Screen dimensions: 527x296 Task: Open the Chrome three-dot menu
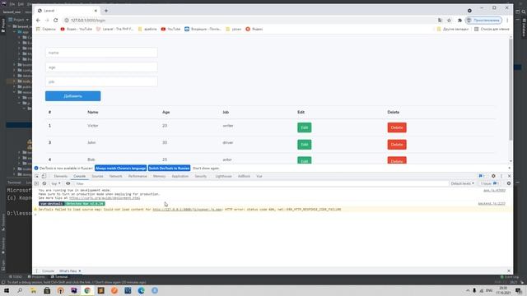(507, 20)
